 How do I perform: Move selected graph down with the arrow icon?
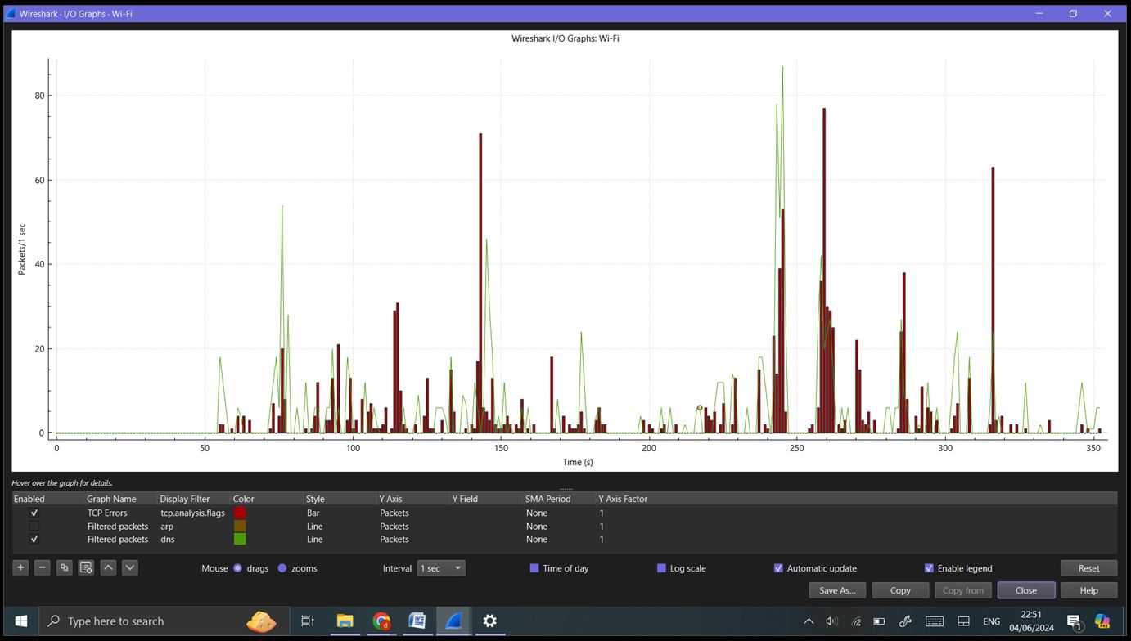click(129, 567)
